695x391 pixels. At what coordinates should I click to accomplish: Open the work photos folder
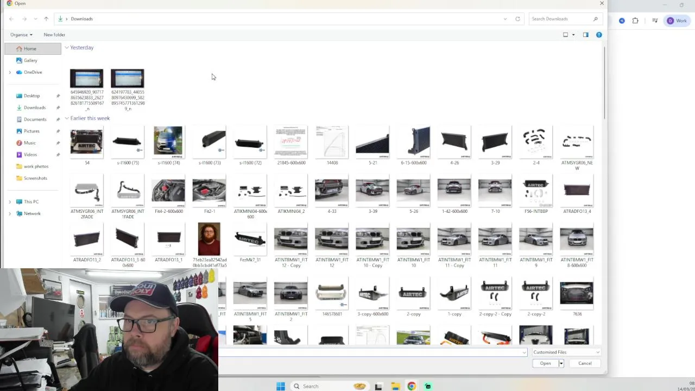pos(36,166)
